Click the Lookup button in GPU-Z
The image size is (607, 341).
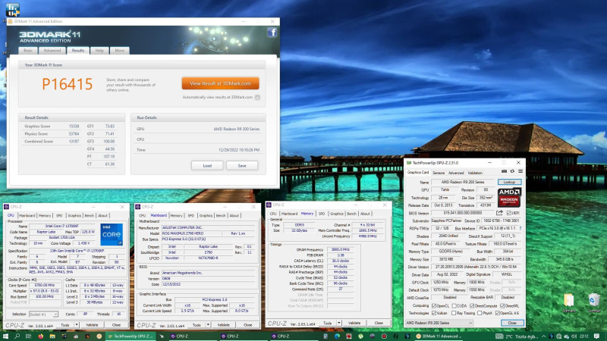509,182
